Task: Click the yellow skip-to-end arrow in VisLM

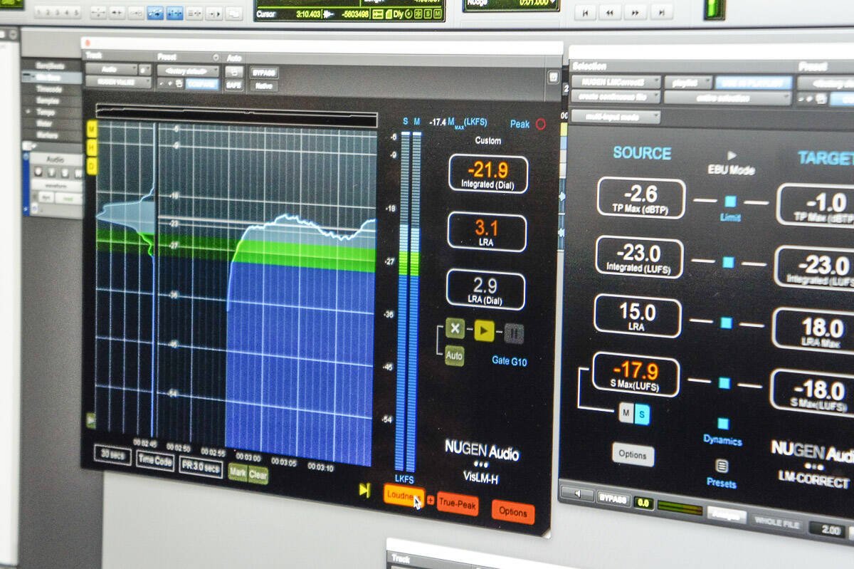Action: point(364,490)
